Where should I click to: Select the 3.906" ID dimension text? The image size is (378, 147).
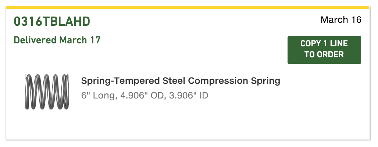(189, 96)
